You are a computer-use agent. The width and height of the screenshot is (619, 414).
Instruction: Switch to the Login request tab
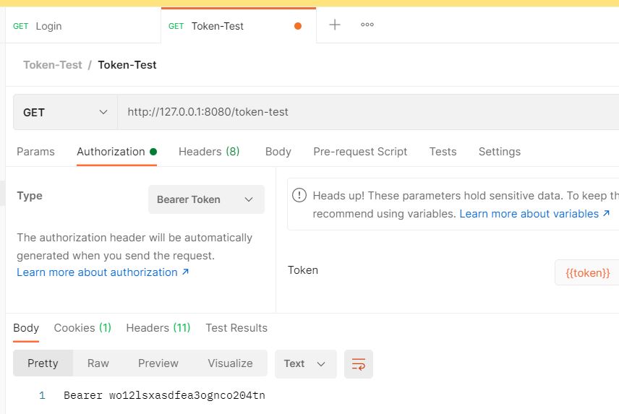(x=83, y=26)
